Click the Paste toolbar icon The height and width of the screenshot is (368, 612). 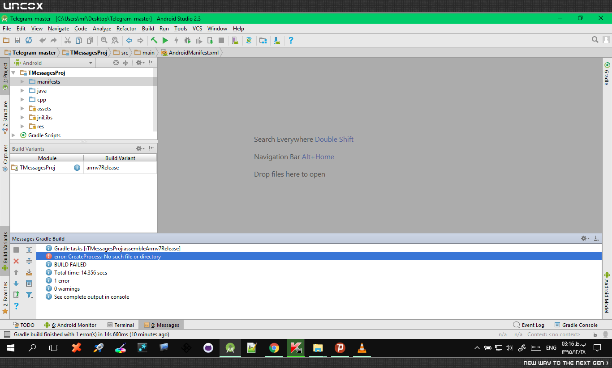click(x=90, y=40)
